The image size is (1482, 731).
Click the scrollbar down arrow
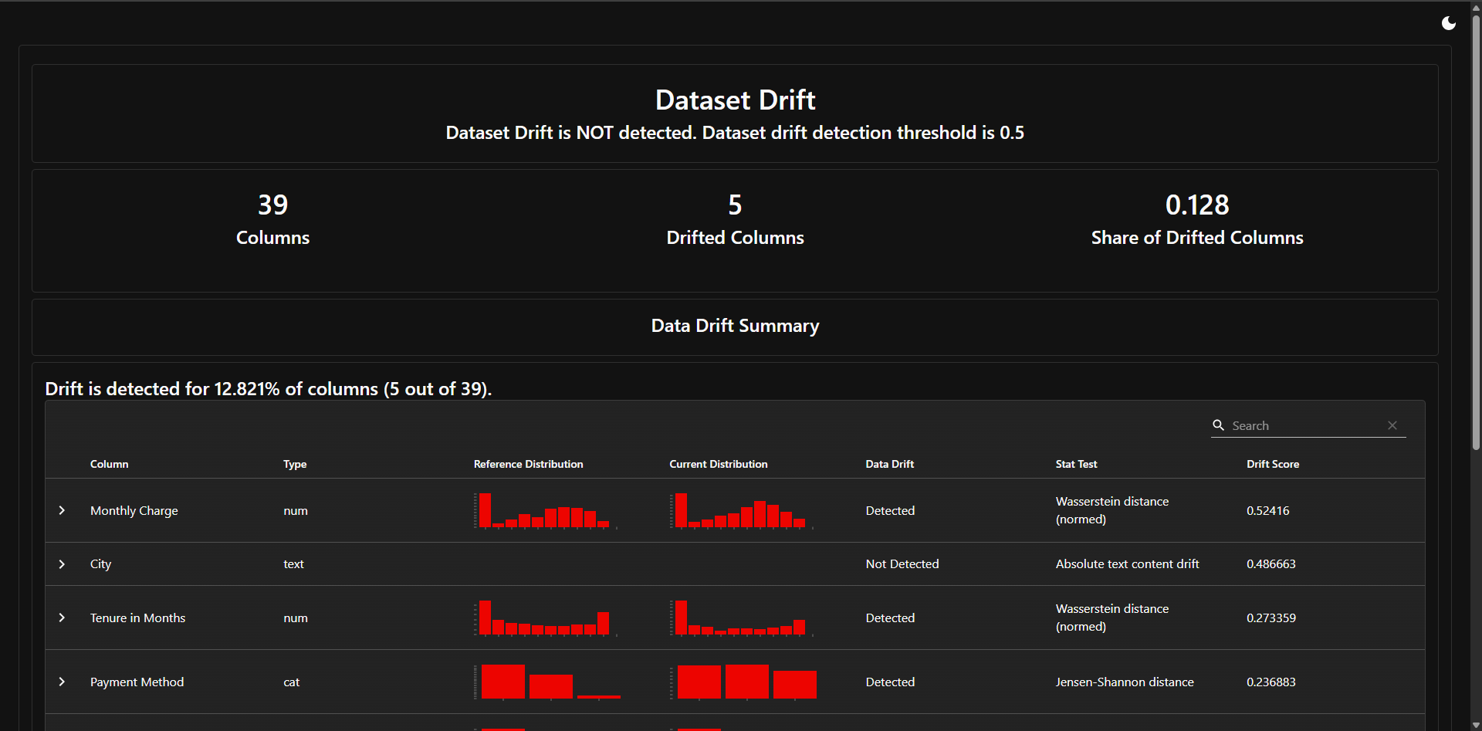click(x=1476, y=725)
